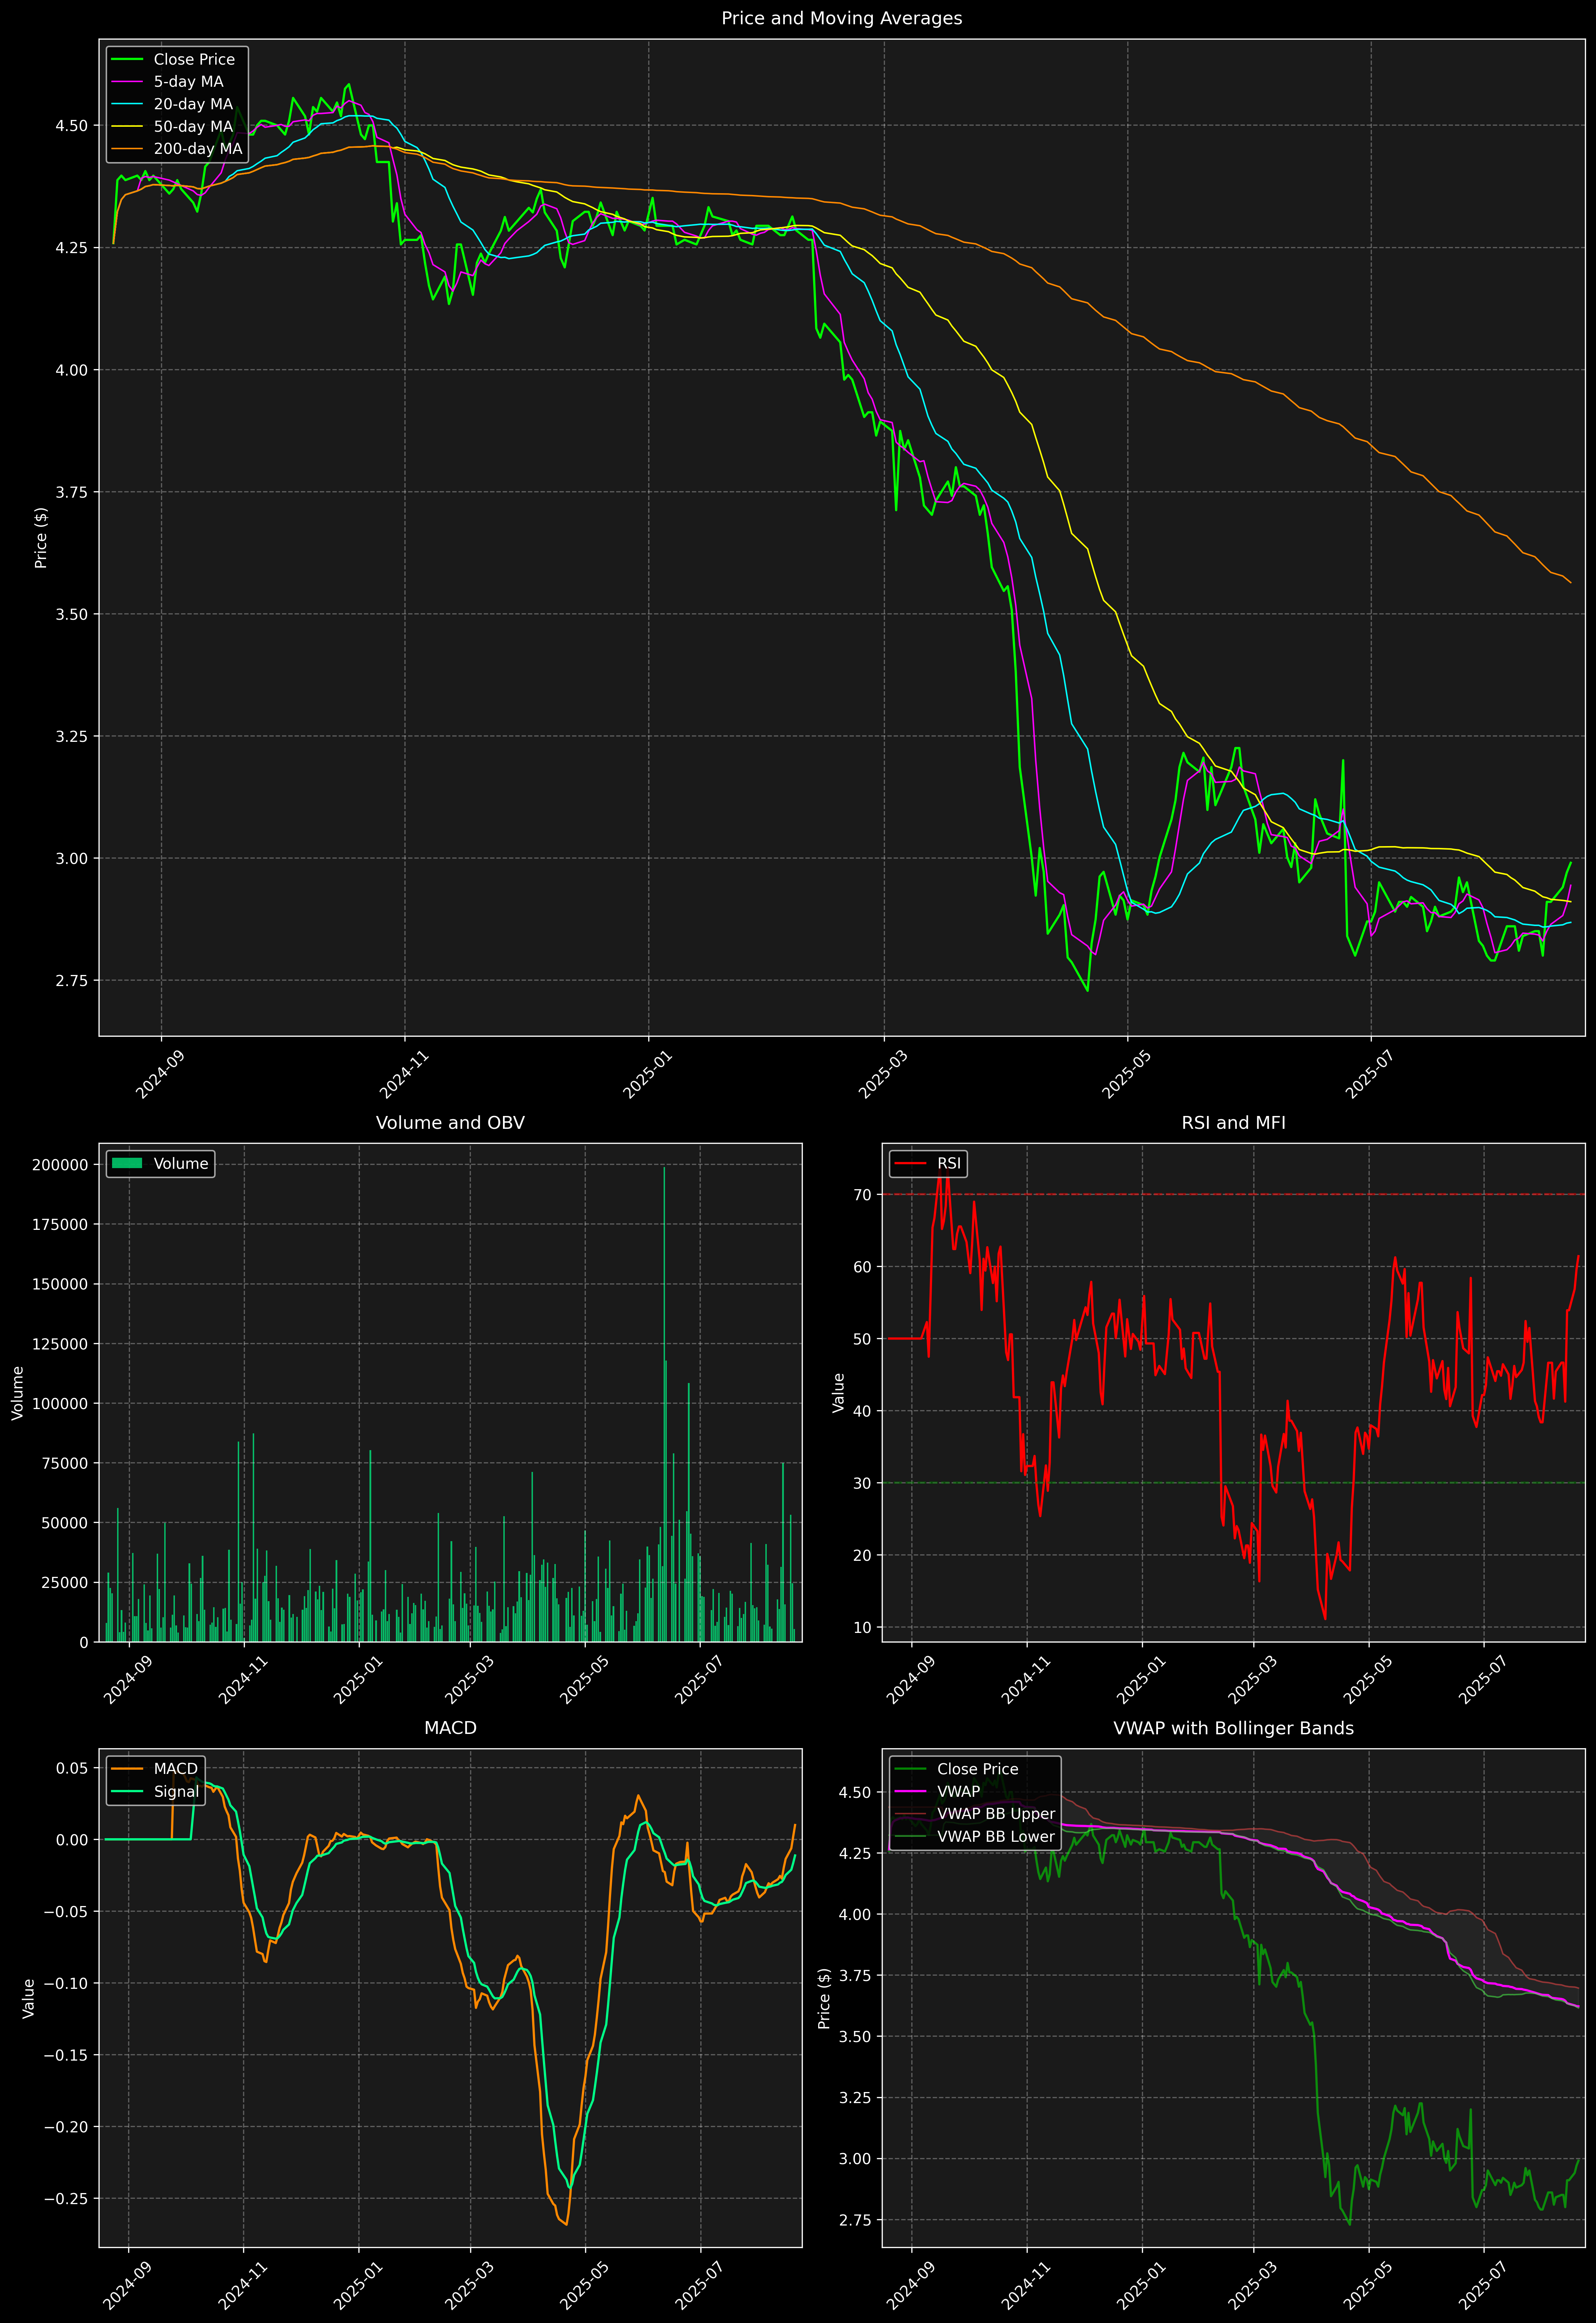Click the 70 tick label on RSI axis
Screen dimensions: 1596x2323
pos(862,1195)
